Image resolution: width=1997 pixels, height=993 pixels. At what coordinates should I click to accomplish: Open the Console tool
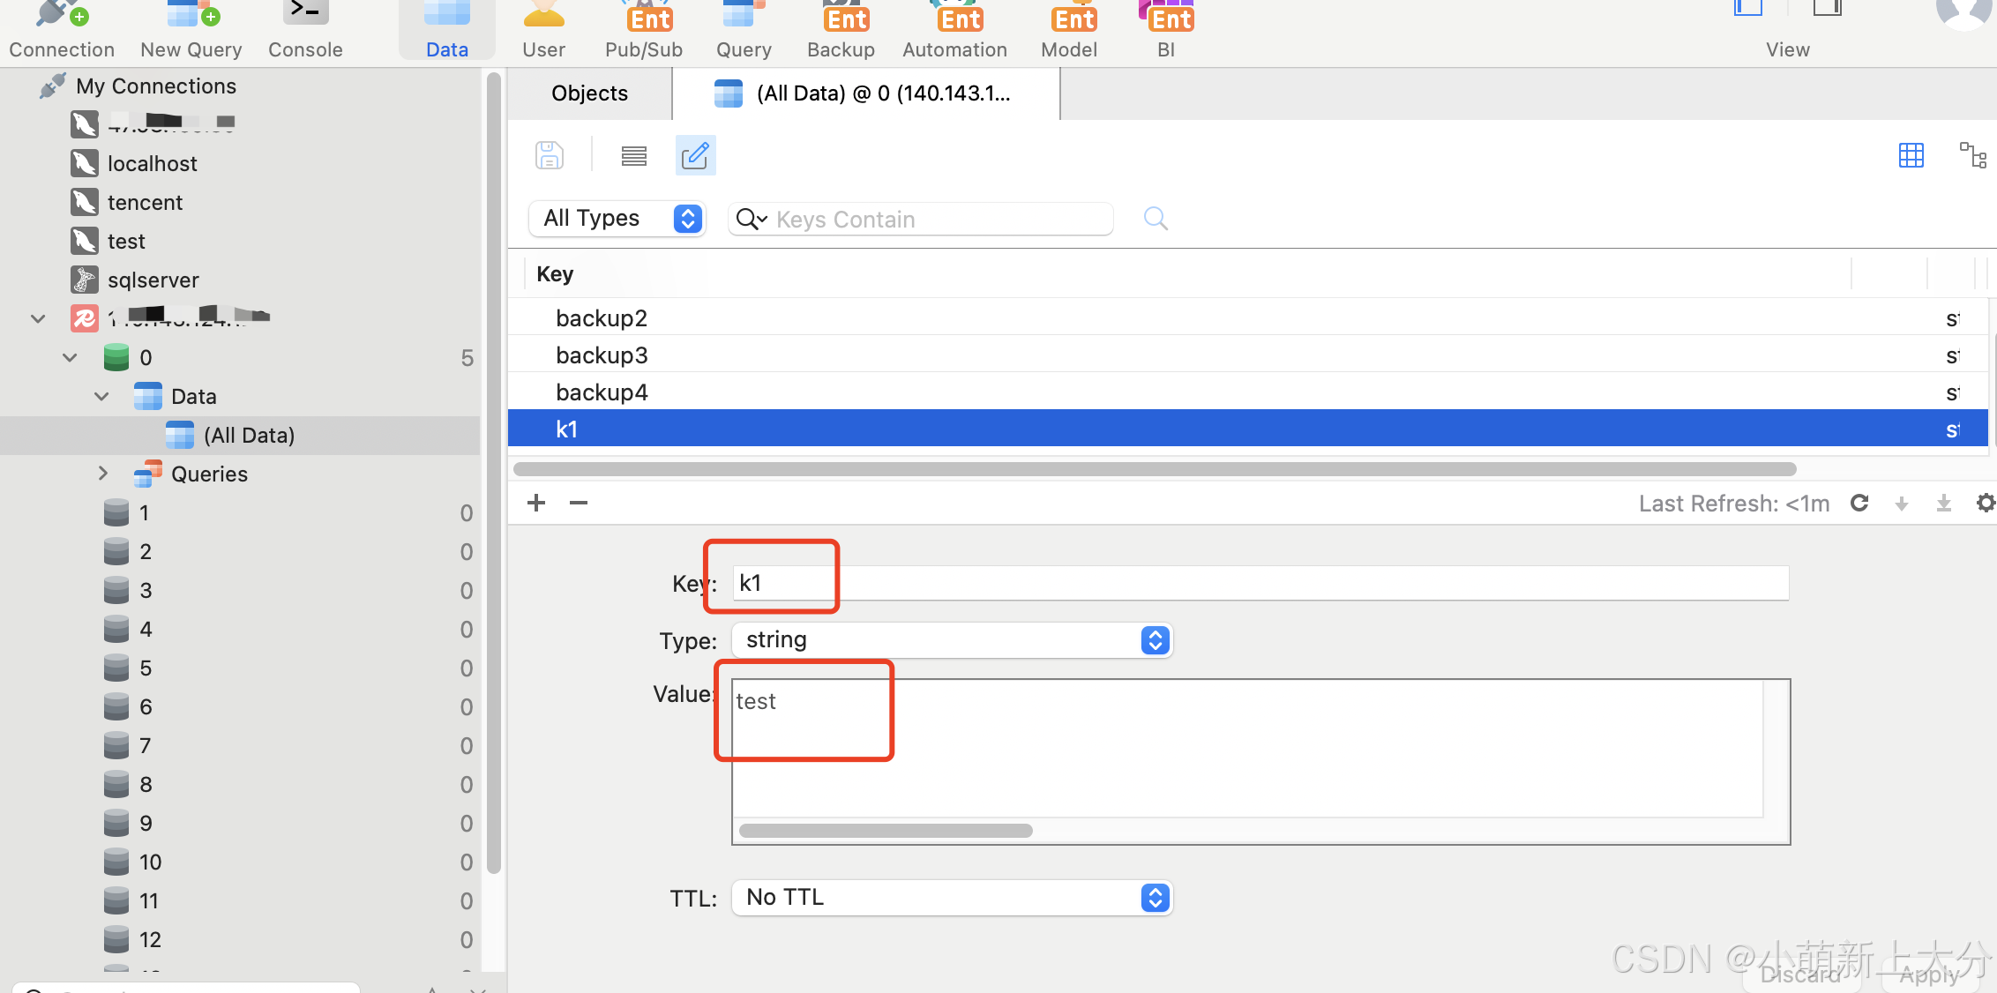click(x=305, y=31)
